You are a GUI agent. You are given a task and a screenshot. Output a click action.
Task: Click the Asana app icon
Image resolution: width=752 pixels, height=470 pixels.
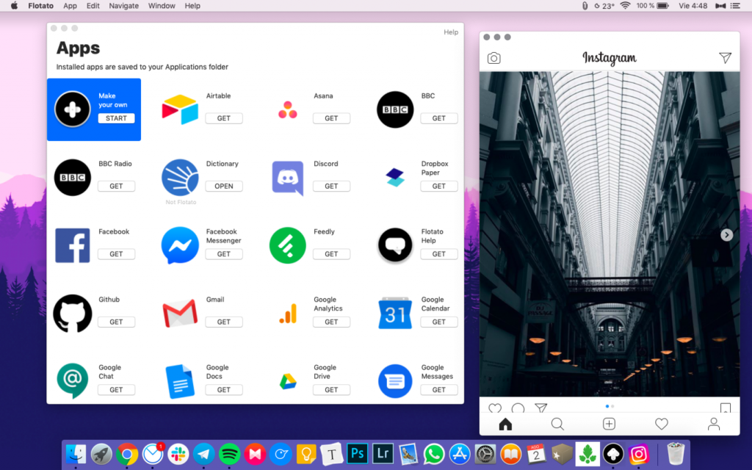[x=288, y=110]
